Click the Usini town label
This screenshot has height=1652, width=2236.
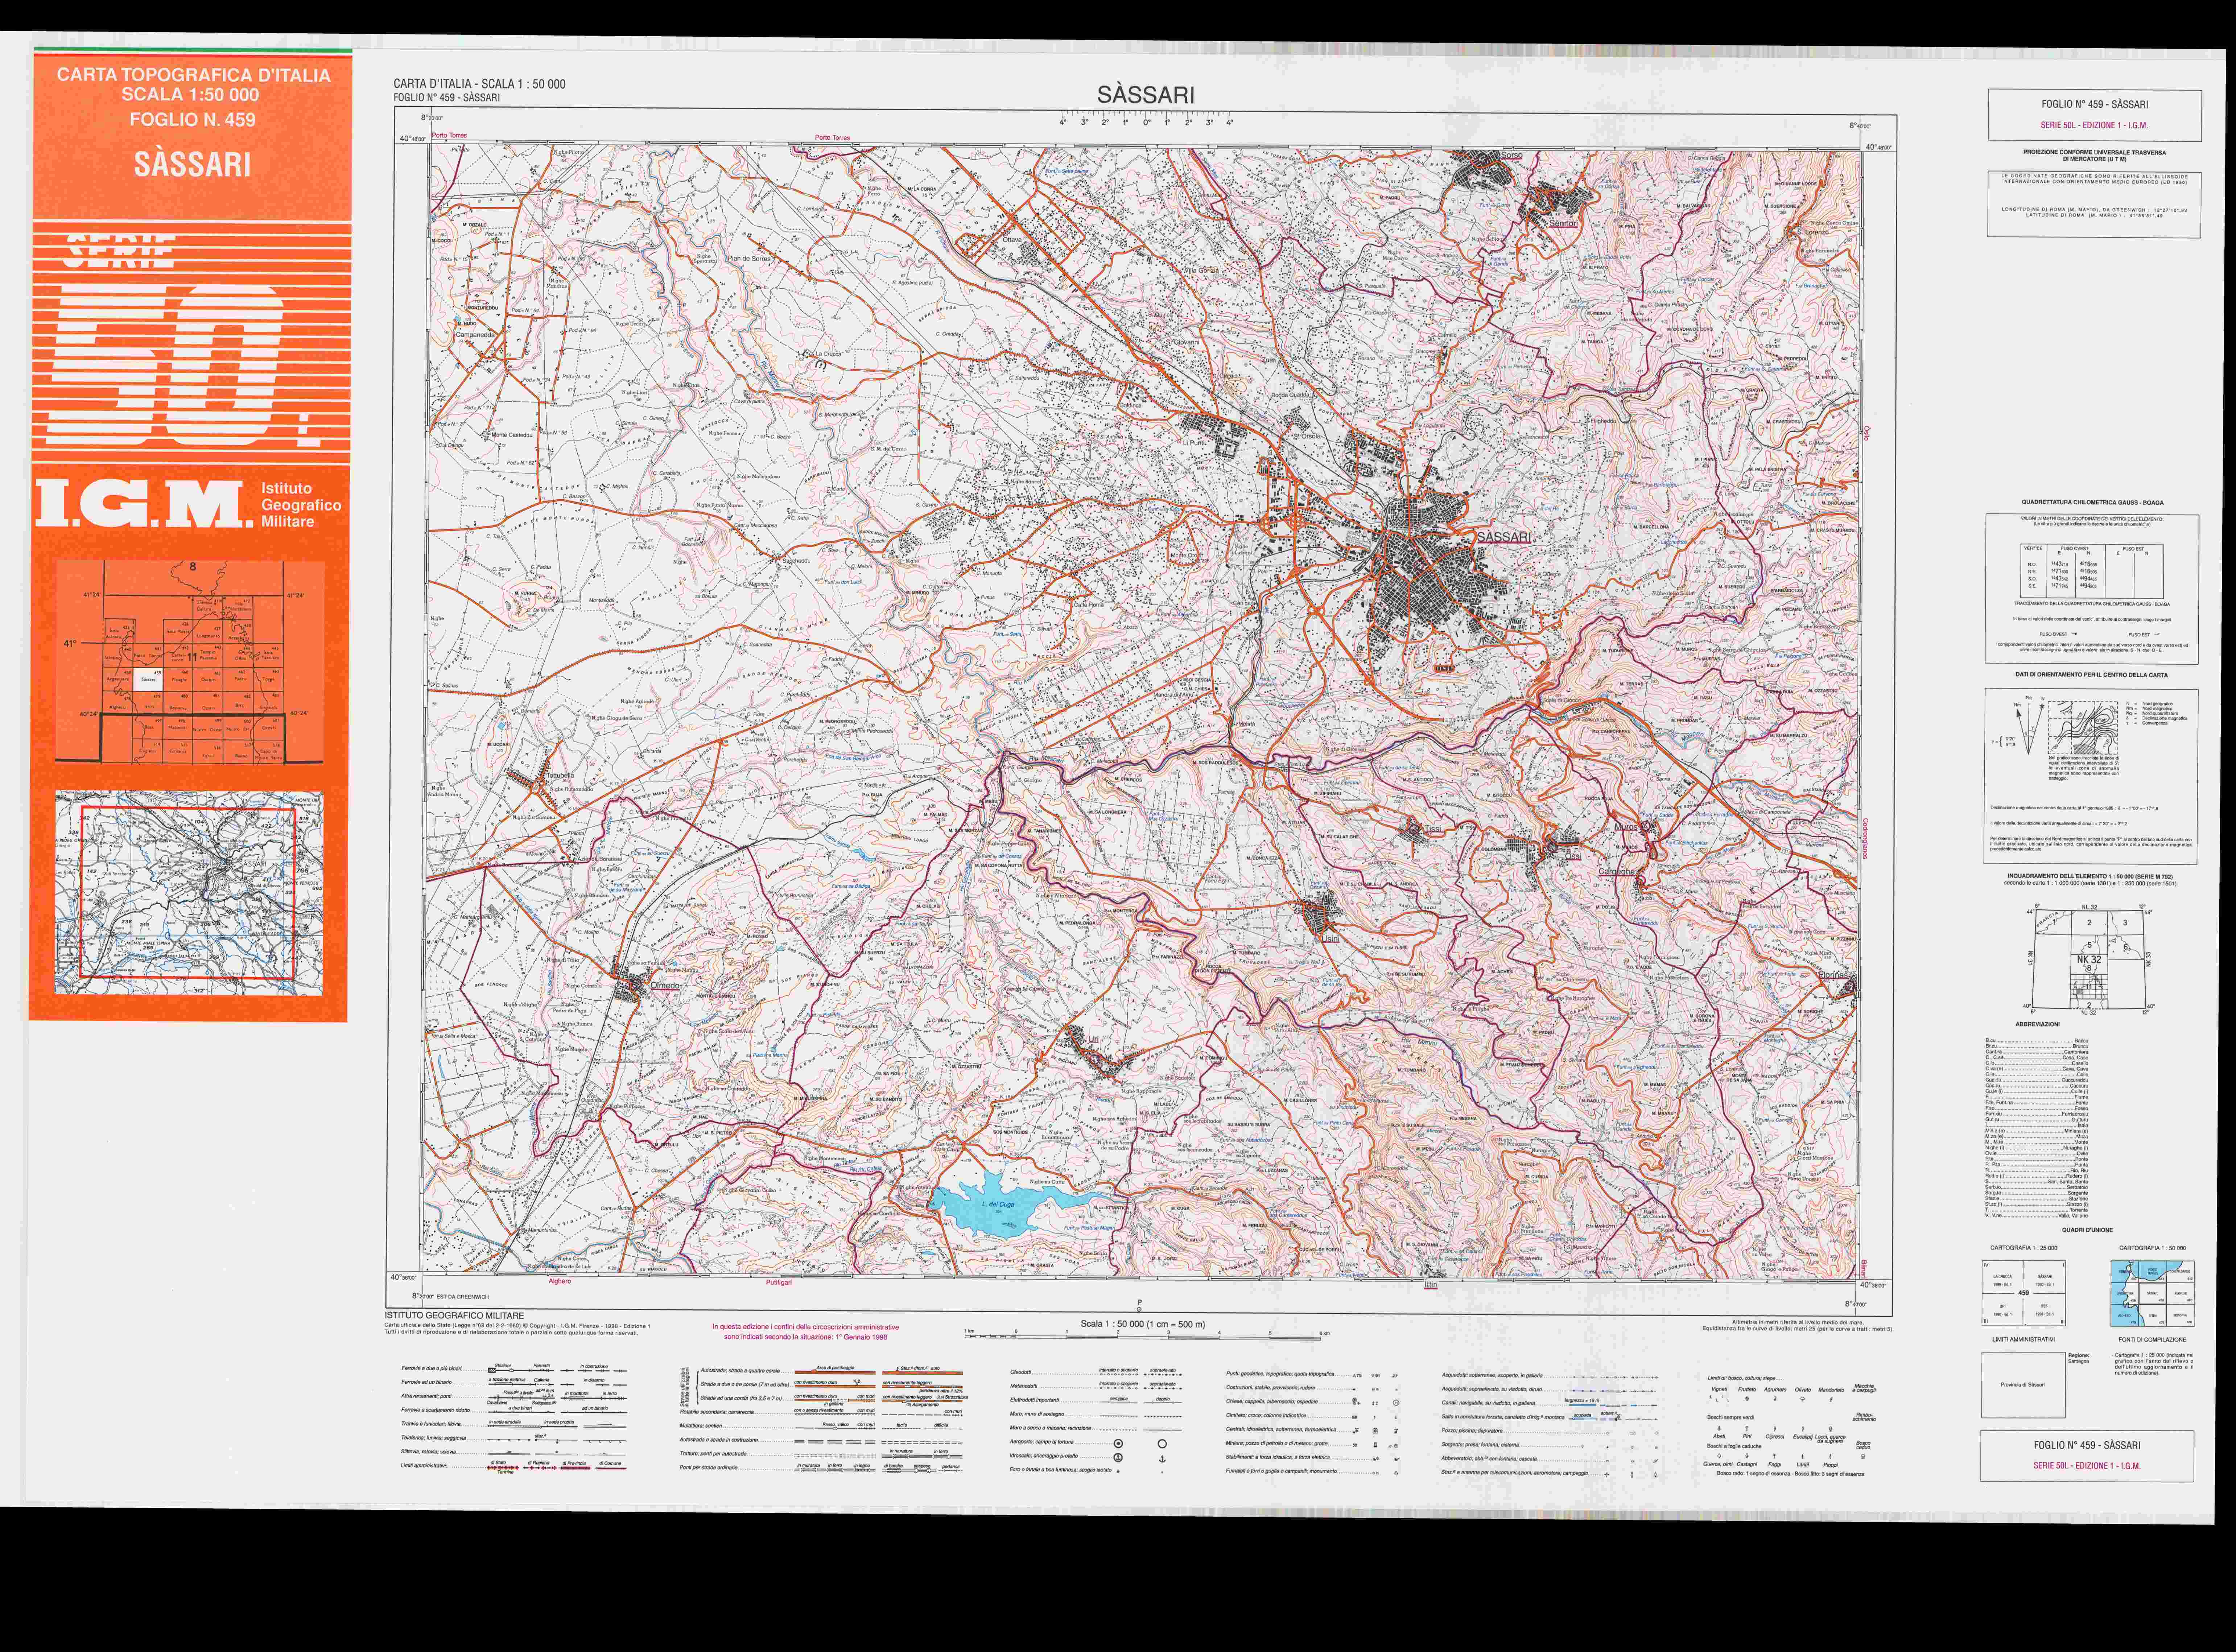1330,940
